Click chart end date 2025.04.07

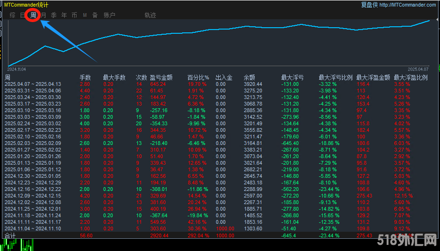pos(418,69)
